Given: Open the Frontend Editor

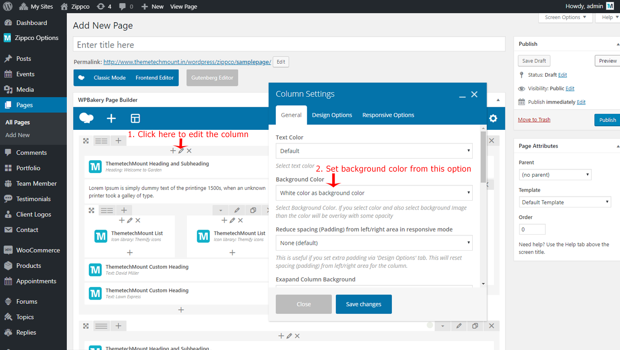Looking at the screenshot, I should pyautogui.click(x=155, y=78).
